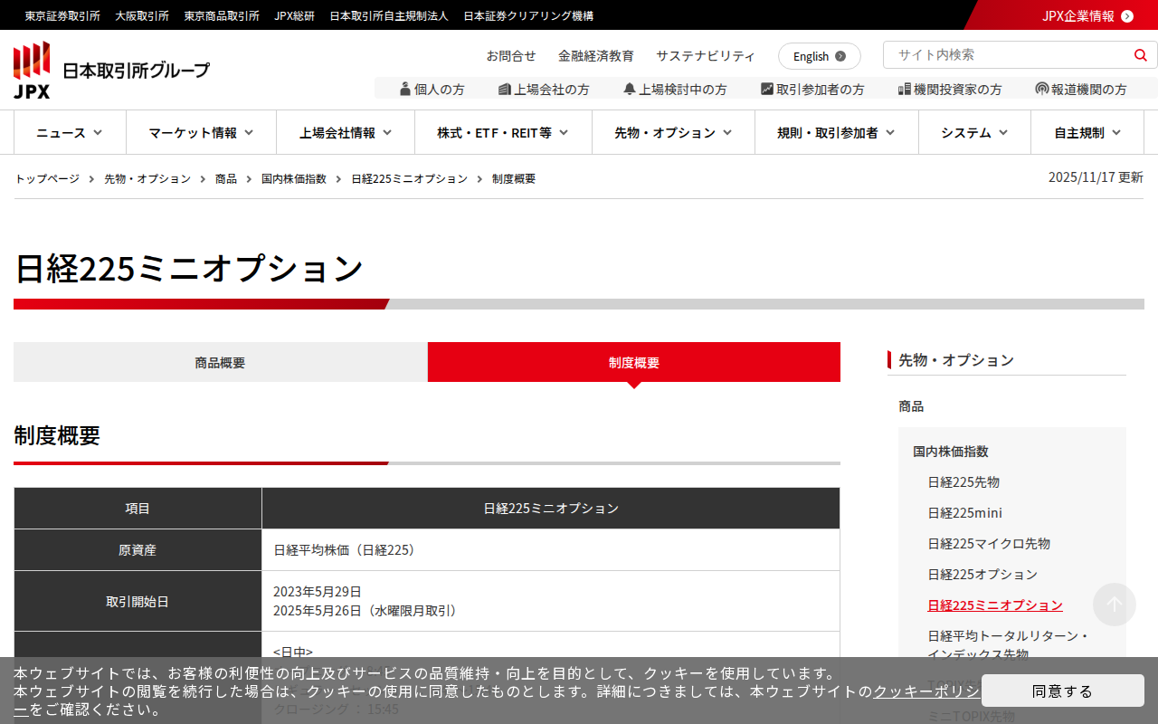Click 商品 in breadcrumb
1158x724 pixels.
(x=226, y=178)
